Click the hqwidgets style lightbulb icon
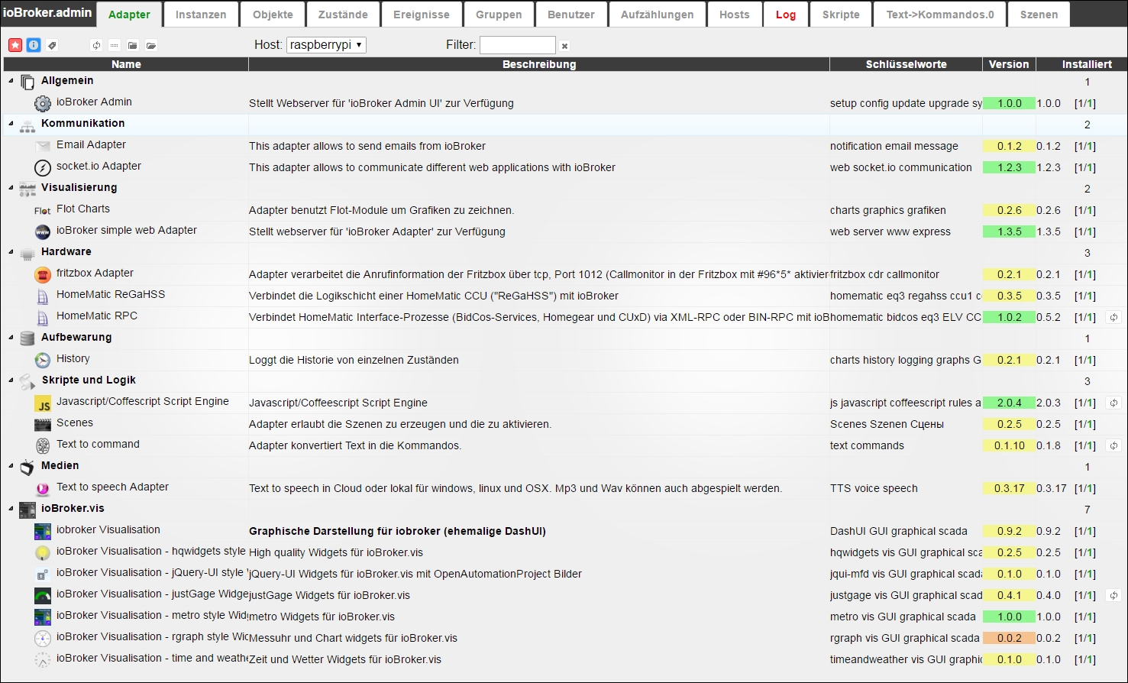Screen dimensions: 1128x683 (43, 552)
